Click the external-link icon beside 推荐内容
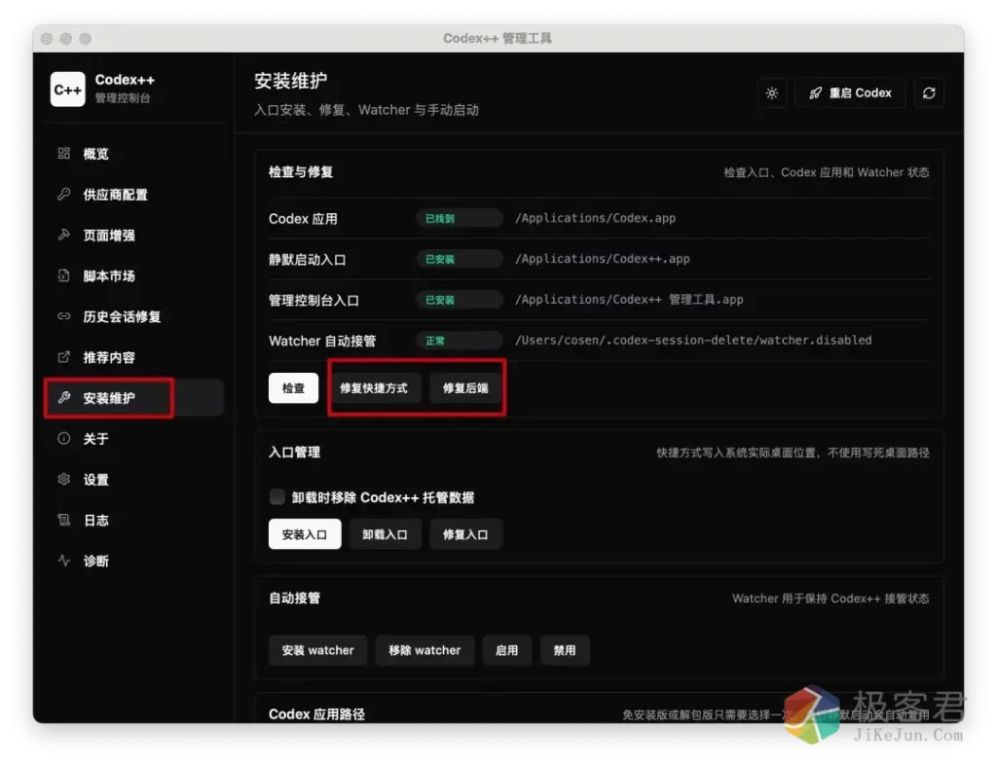 (x=63, y=356)
